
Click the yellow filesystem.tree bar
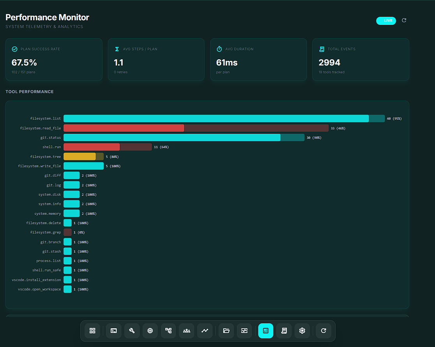click(79, 156)
